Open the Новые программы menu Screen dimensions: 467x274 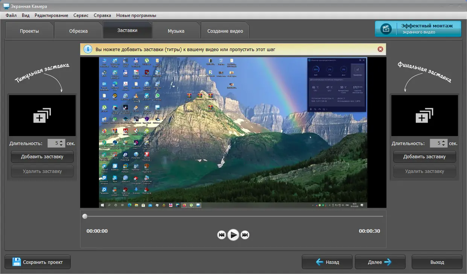click(x=136, y=15)
